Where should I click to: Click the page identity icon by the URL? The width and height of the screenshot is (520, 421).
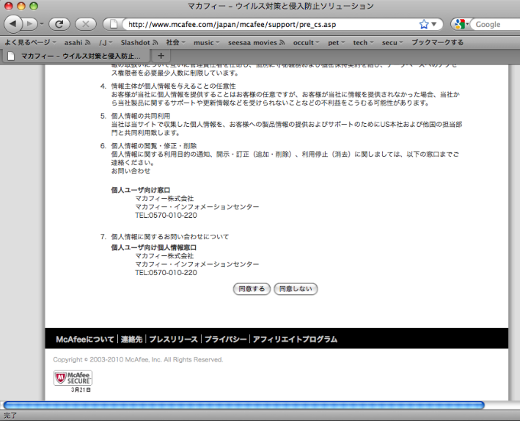[x=114, y=24]
